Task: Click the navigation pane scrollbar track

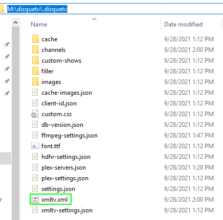Action: point(15,123)
